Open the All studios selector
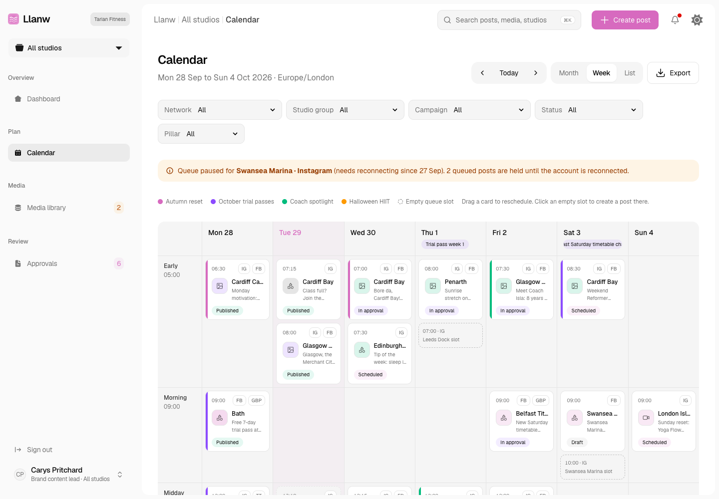This screenshot has width=719, height=499. pyautogui.click(x=69, y=48)
